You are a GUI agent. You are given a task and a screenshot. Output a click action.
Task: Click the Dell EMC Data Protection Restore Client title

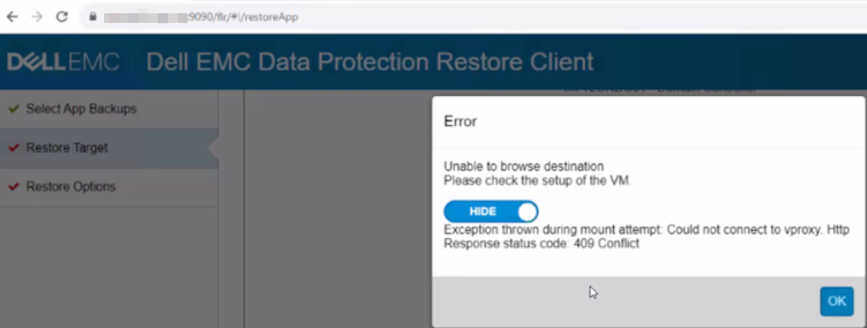click(x=370, y=62)
